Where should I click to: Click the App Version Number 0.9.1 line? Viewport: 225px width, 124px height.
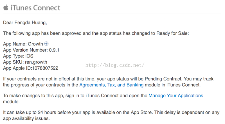(x=31, y=50)
